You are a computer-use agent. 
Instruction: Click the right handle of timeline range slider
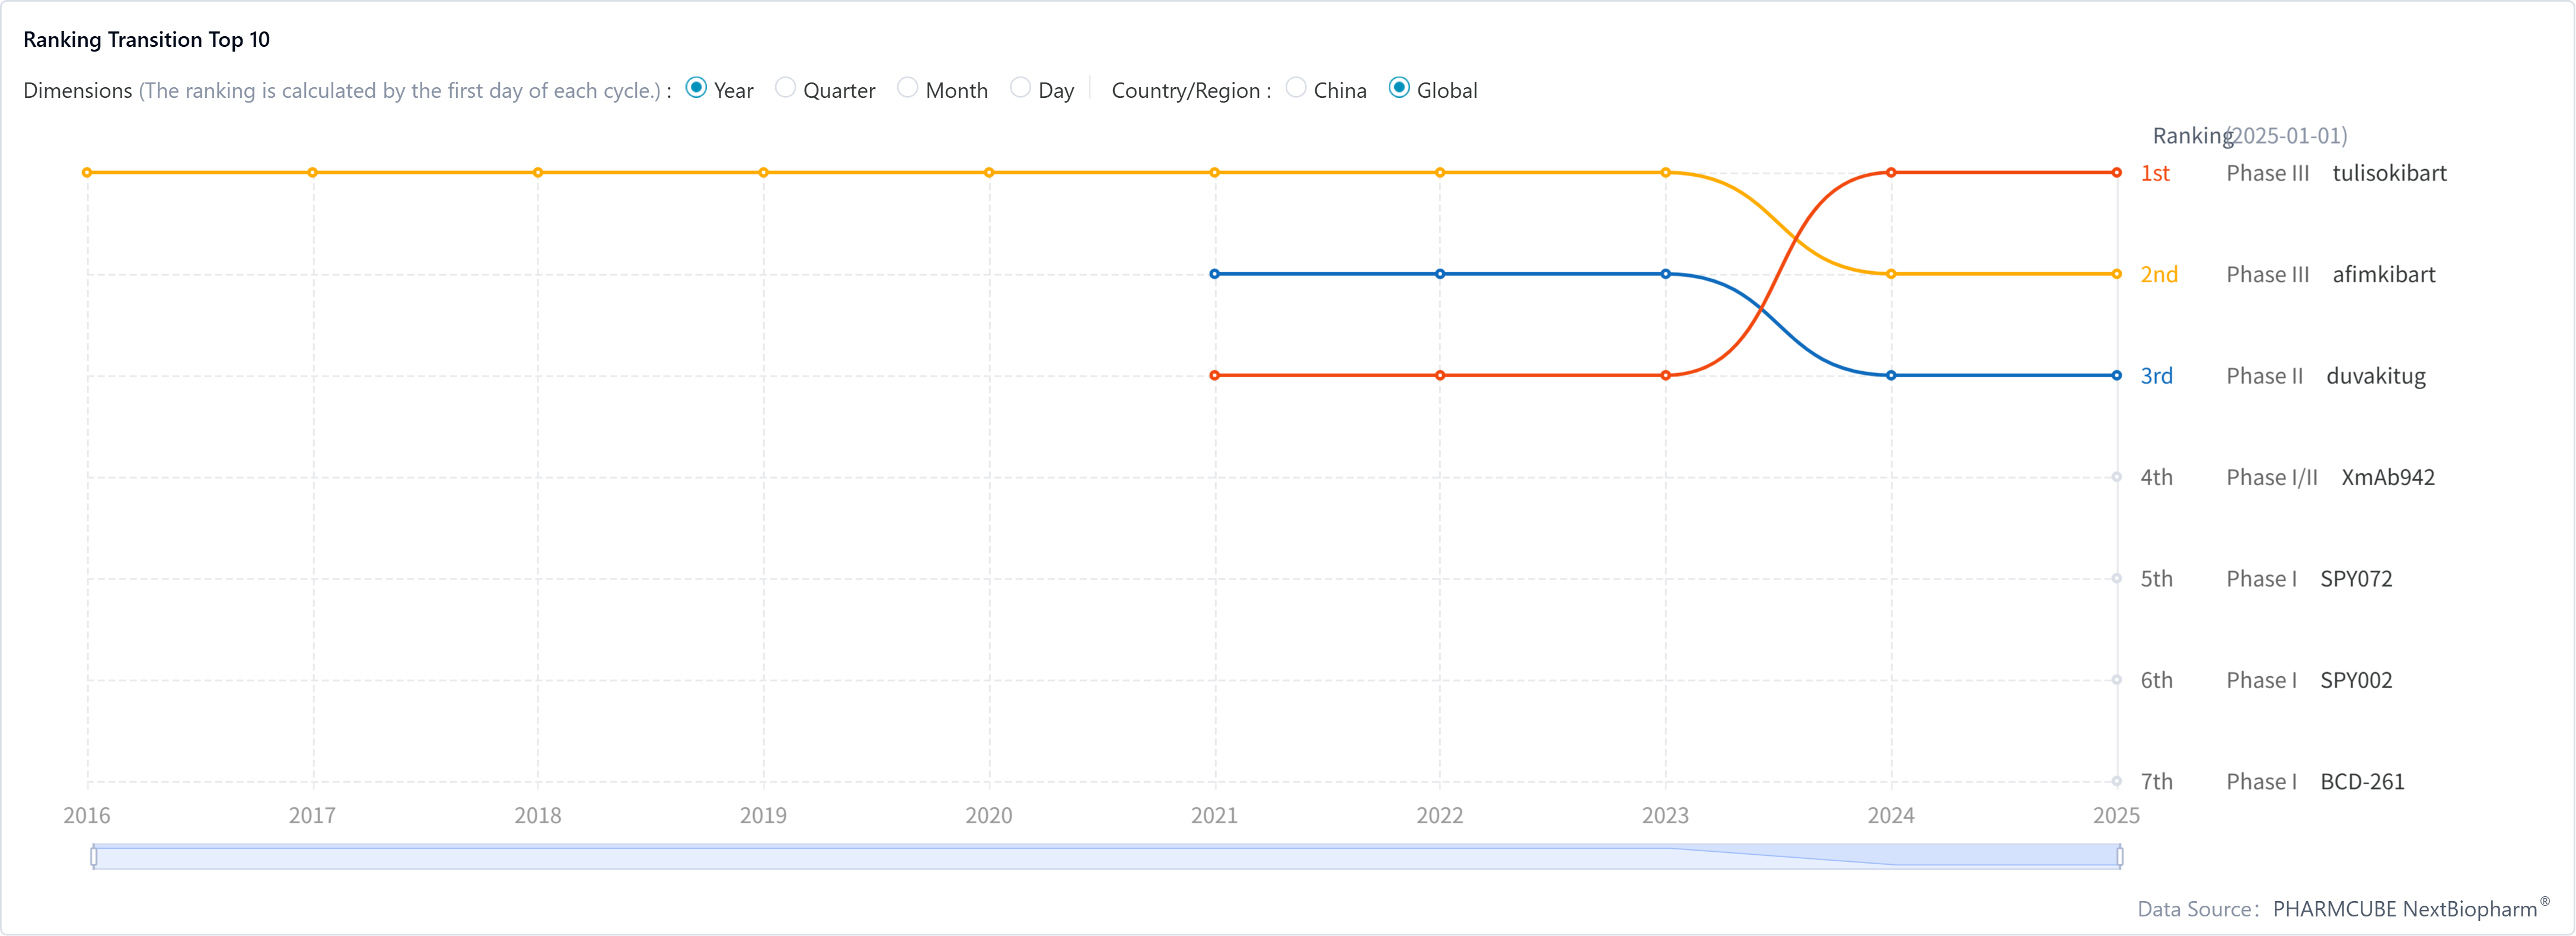tap(2119, 856)
